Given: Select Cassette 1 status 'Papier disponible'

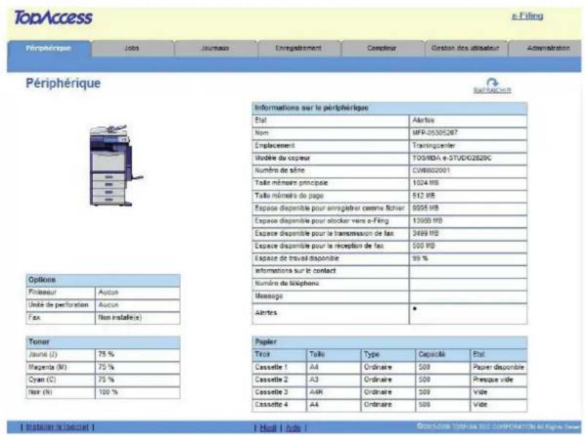Looking at the screenshot, I should 498,367.
